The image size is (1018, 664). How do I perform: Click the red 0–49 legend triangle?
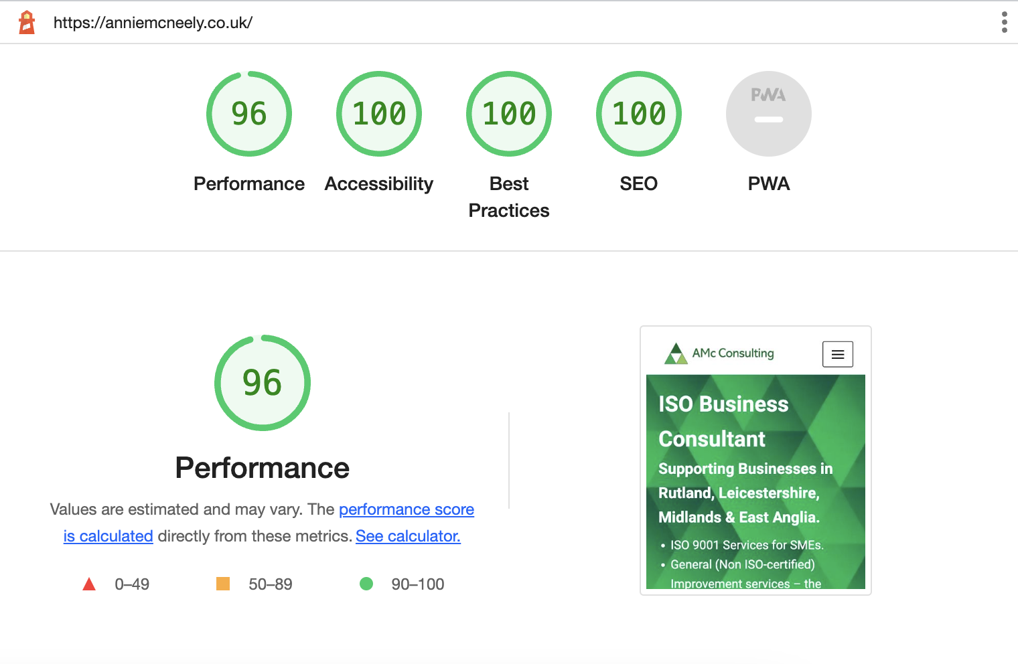point(89,584)
